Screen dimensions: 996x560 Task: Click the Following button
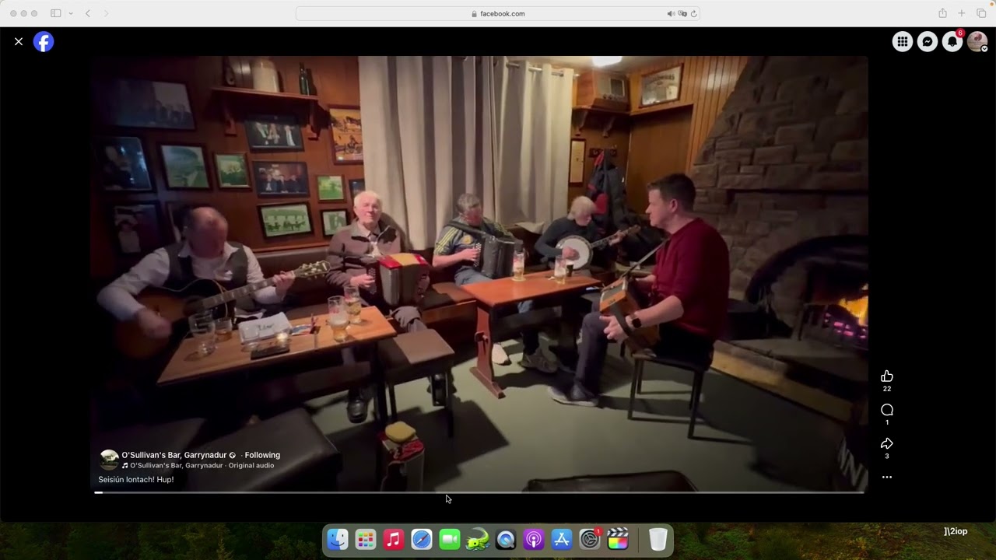[x=262, y=455]
